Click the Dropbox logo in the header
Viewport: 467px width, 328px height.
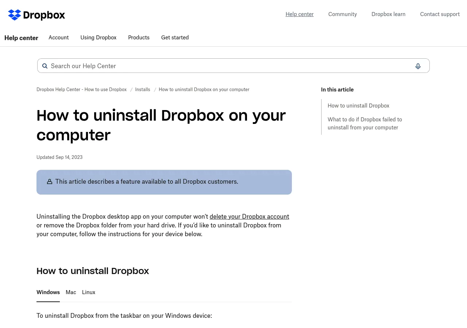pos(36,15)
